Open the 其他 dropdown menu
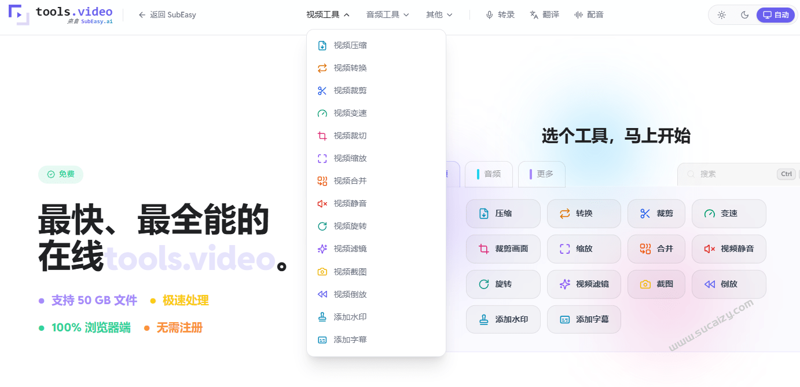The height and width of the screenshot is (387, 800). [439, 15]
